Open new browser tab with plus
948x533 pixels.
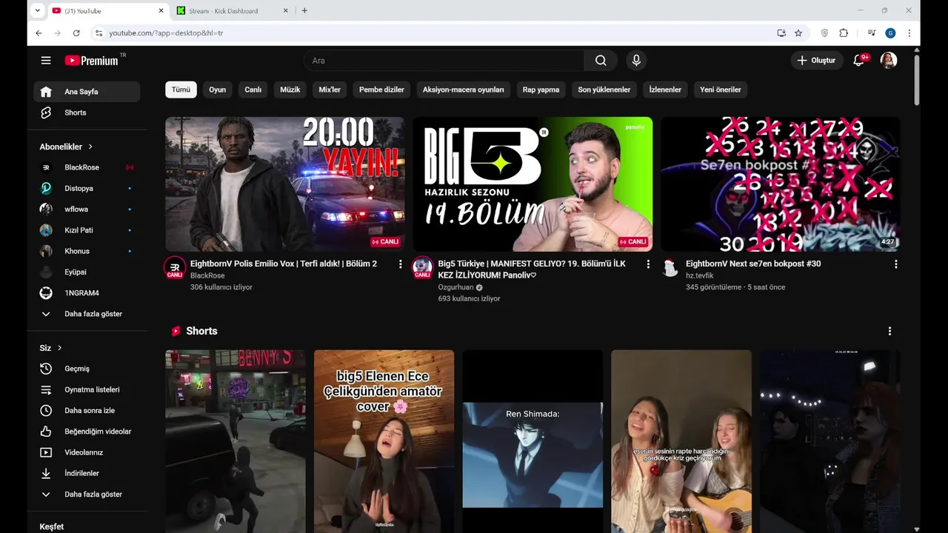(x=304, y=10)
